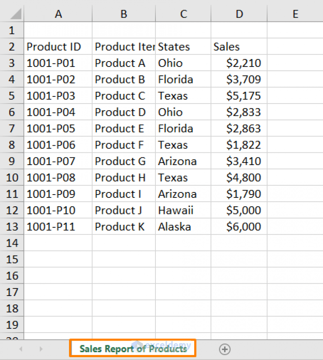
Task: Select the Product K cell
Action: [x=123, y=227]
